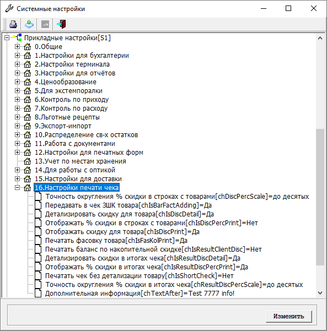Click the document icon beside chIsShortCheck setting
The height and width of the screenshot is (331, 327).
pyautogui.click(x=38, y=276)
